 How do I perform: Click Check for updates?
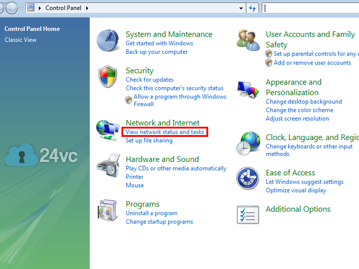tap(150, 80)
